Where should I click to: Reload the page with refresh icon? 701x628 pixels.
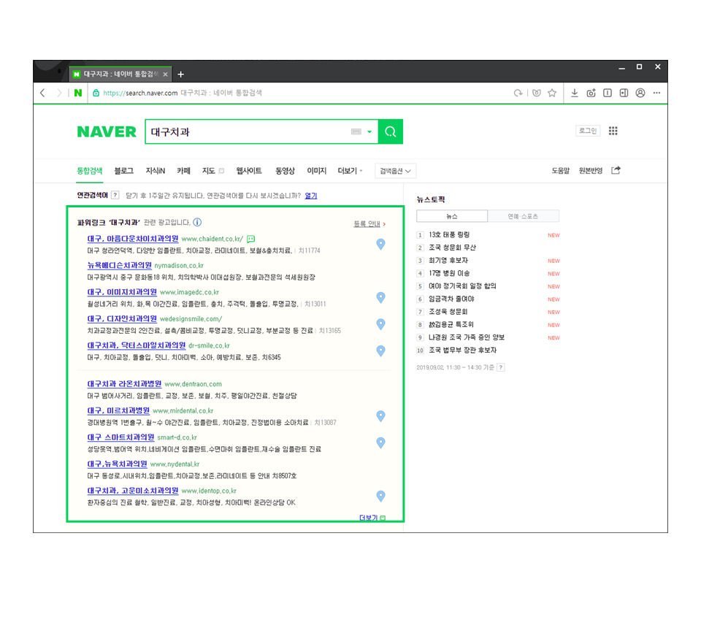coord(518,93)
